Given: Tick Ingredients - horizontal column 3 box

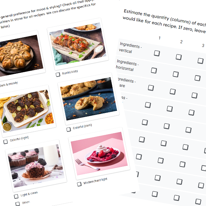Looking at the screenshot, I should click(197, 78).
